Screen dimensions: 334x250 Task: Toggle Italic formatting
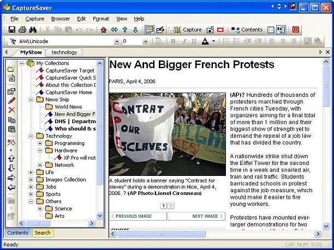(x=184, y=41)
